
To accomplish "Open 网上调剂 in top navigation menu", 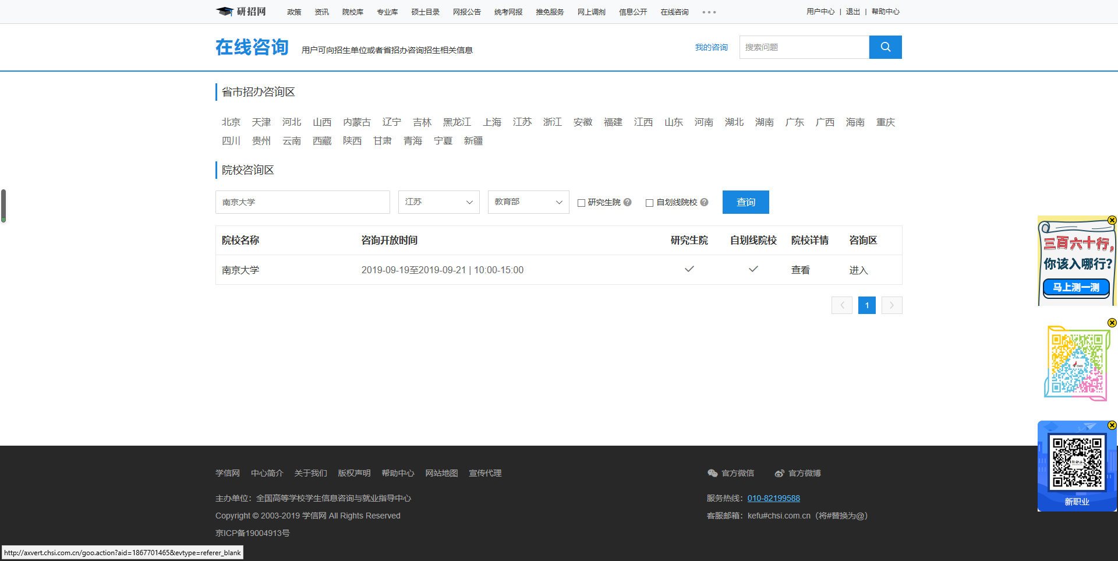I will point(591,12).
